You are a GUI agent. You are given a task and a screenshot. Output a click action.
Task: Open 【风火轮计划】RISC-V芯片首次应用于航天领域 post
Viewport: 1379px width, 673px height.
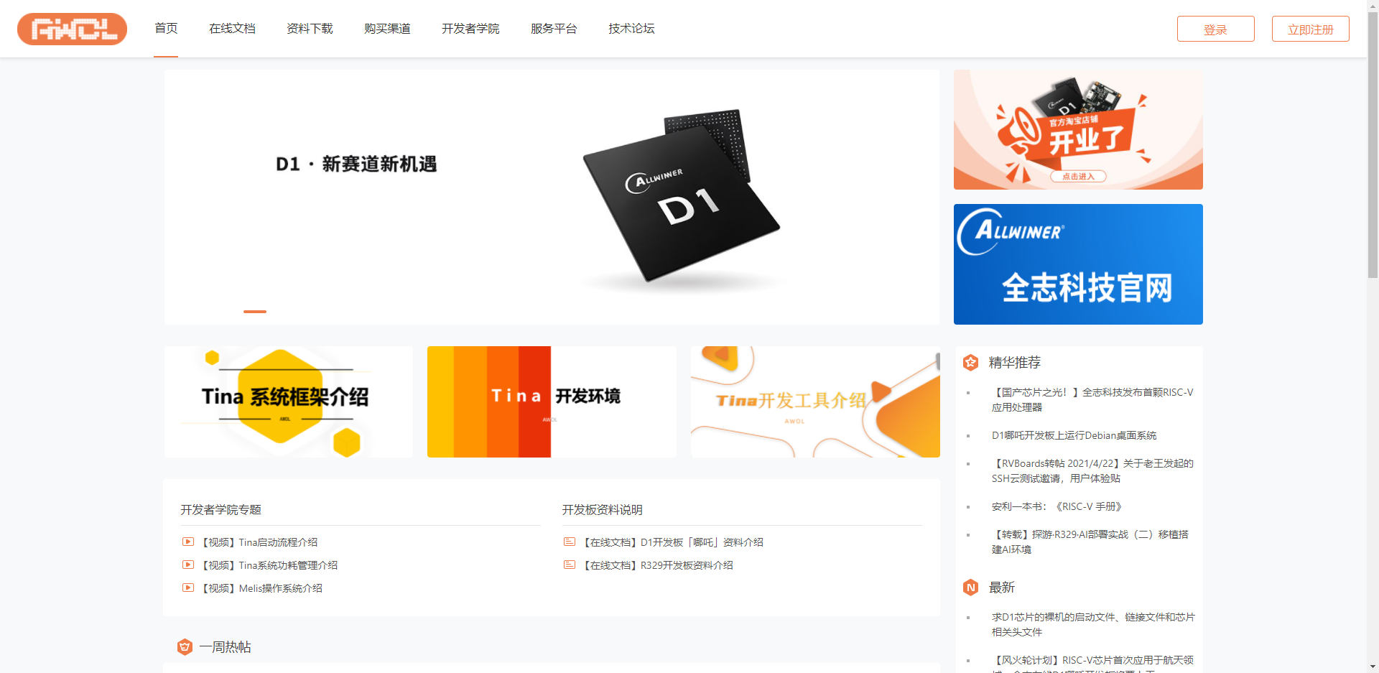pyautogui.click(x=1092, y=664)
